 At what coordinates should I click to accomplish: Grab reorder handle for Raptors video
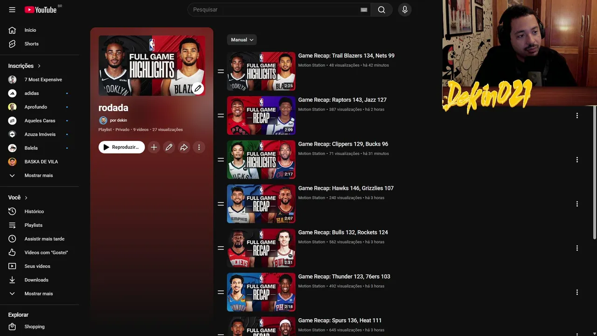click(x=221, y=115)
